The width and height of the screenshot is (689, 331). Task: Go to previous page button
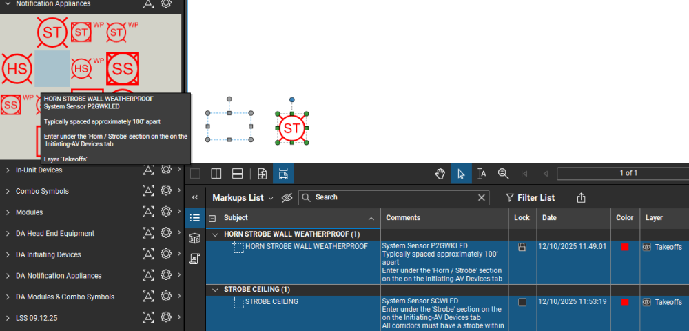point(545,174)
